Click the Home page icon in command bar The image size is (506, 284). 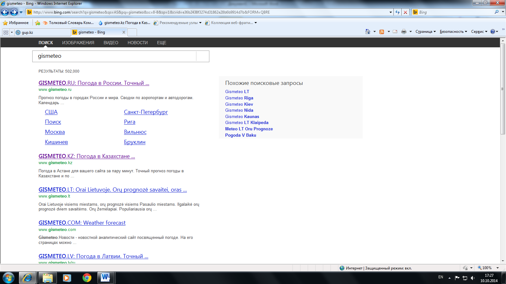click(x=367, y=32)
